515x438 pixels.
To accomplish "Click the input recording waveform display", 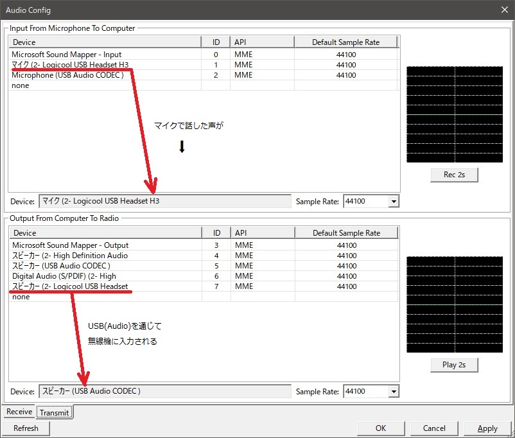I will pos(454,114).
